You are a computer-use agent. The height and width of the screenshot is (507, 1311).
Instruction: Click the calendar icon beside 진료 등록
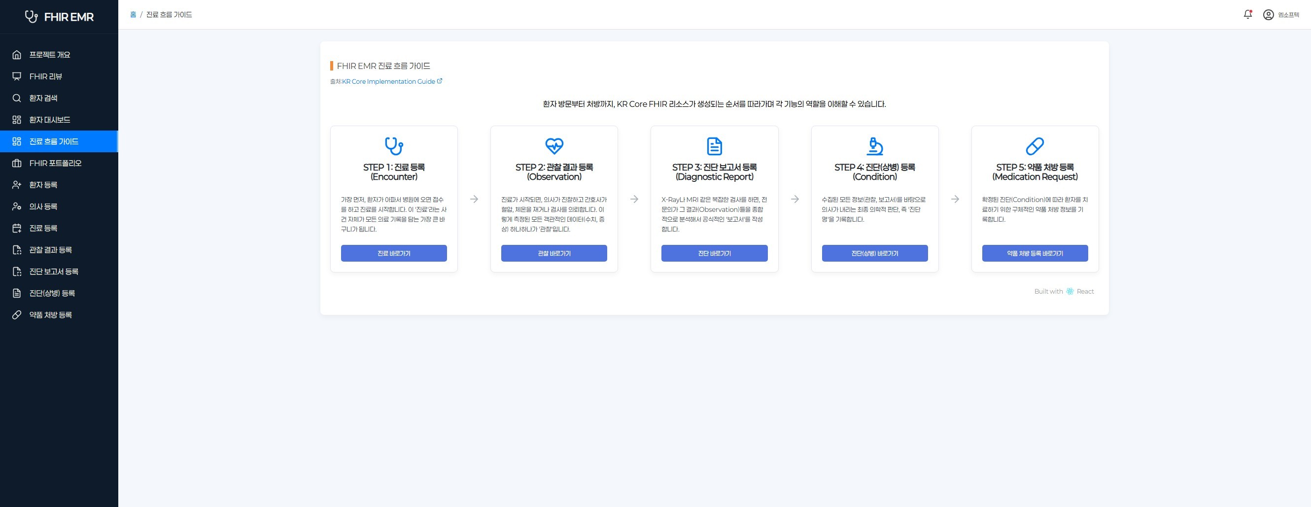point(17,228)
